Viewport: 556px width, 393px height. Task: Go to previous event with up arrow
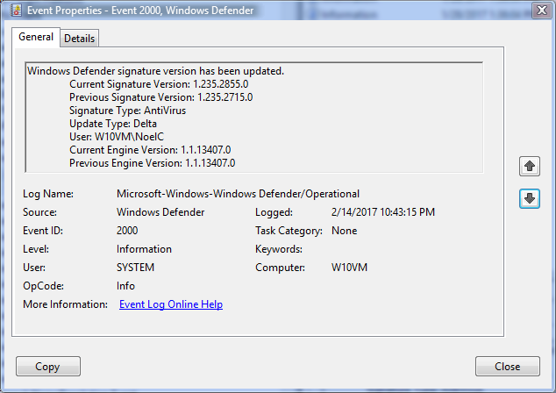529,165
